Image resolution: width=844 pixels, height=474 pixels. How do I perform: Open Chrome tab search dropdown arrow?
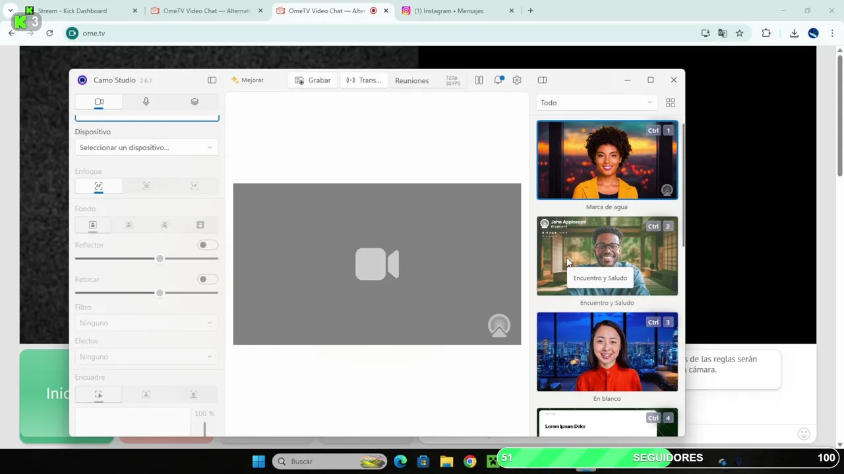click(11, 11)
